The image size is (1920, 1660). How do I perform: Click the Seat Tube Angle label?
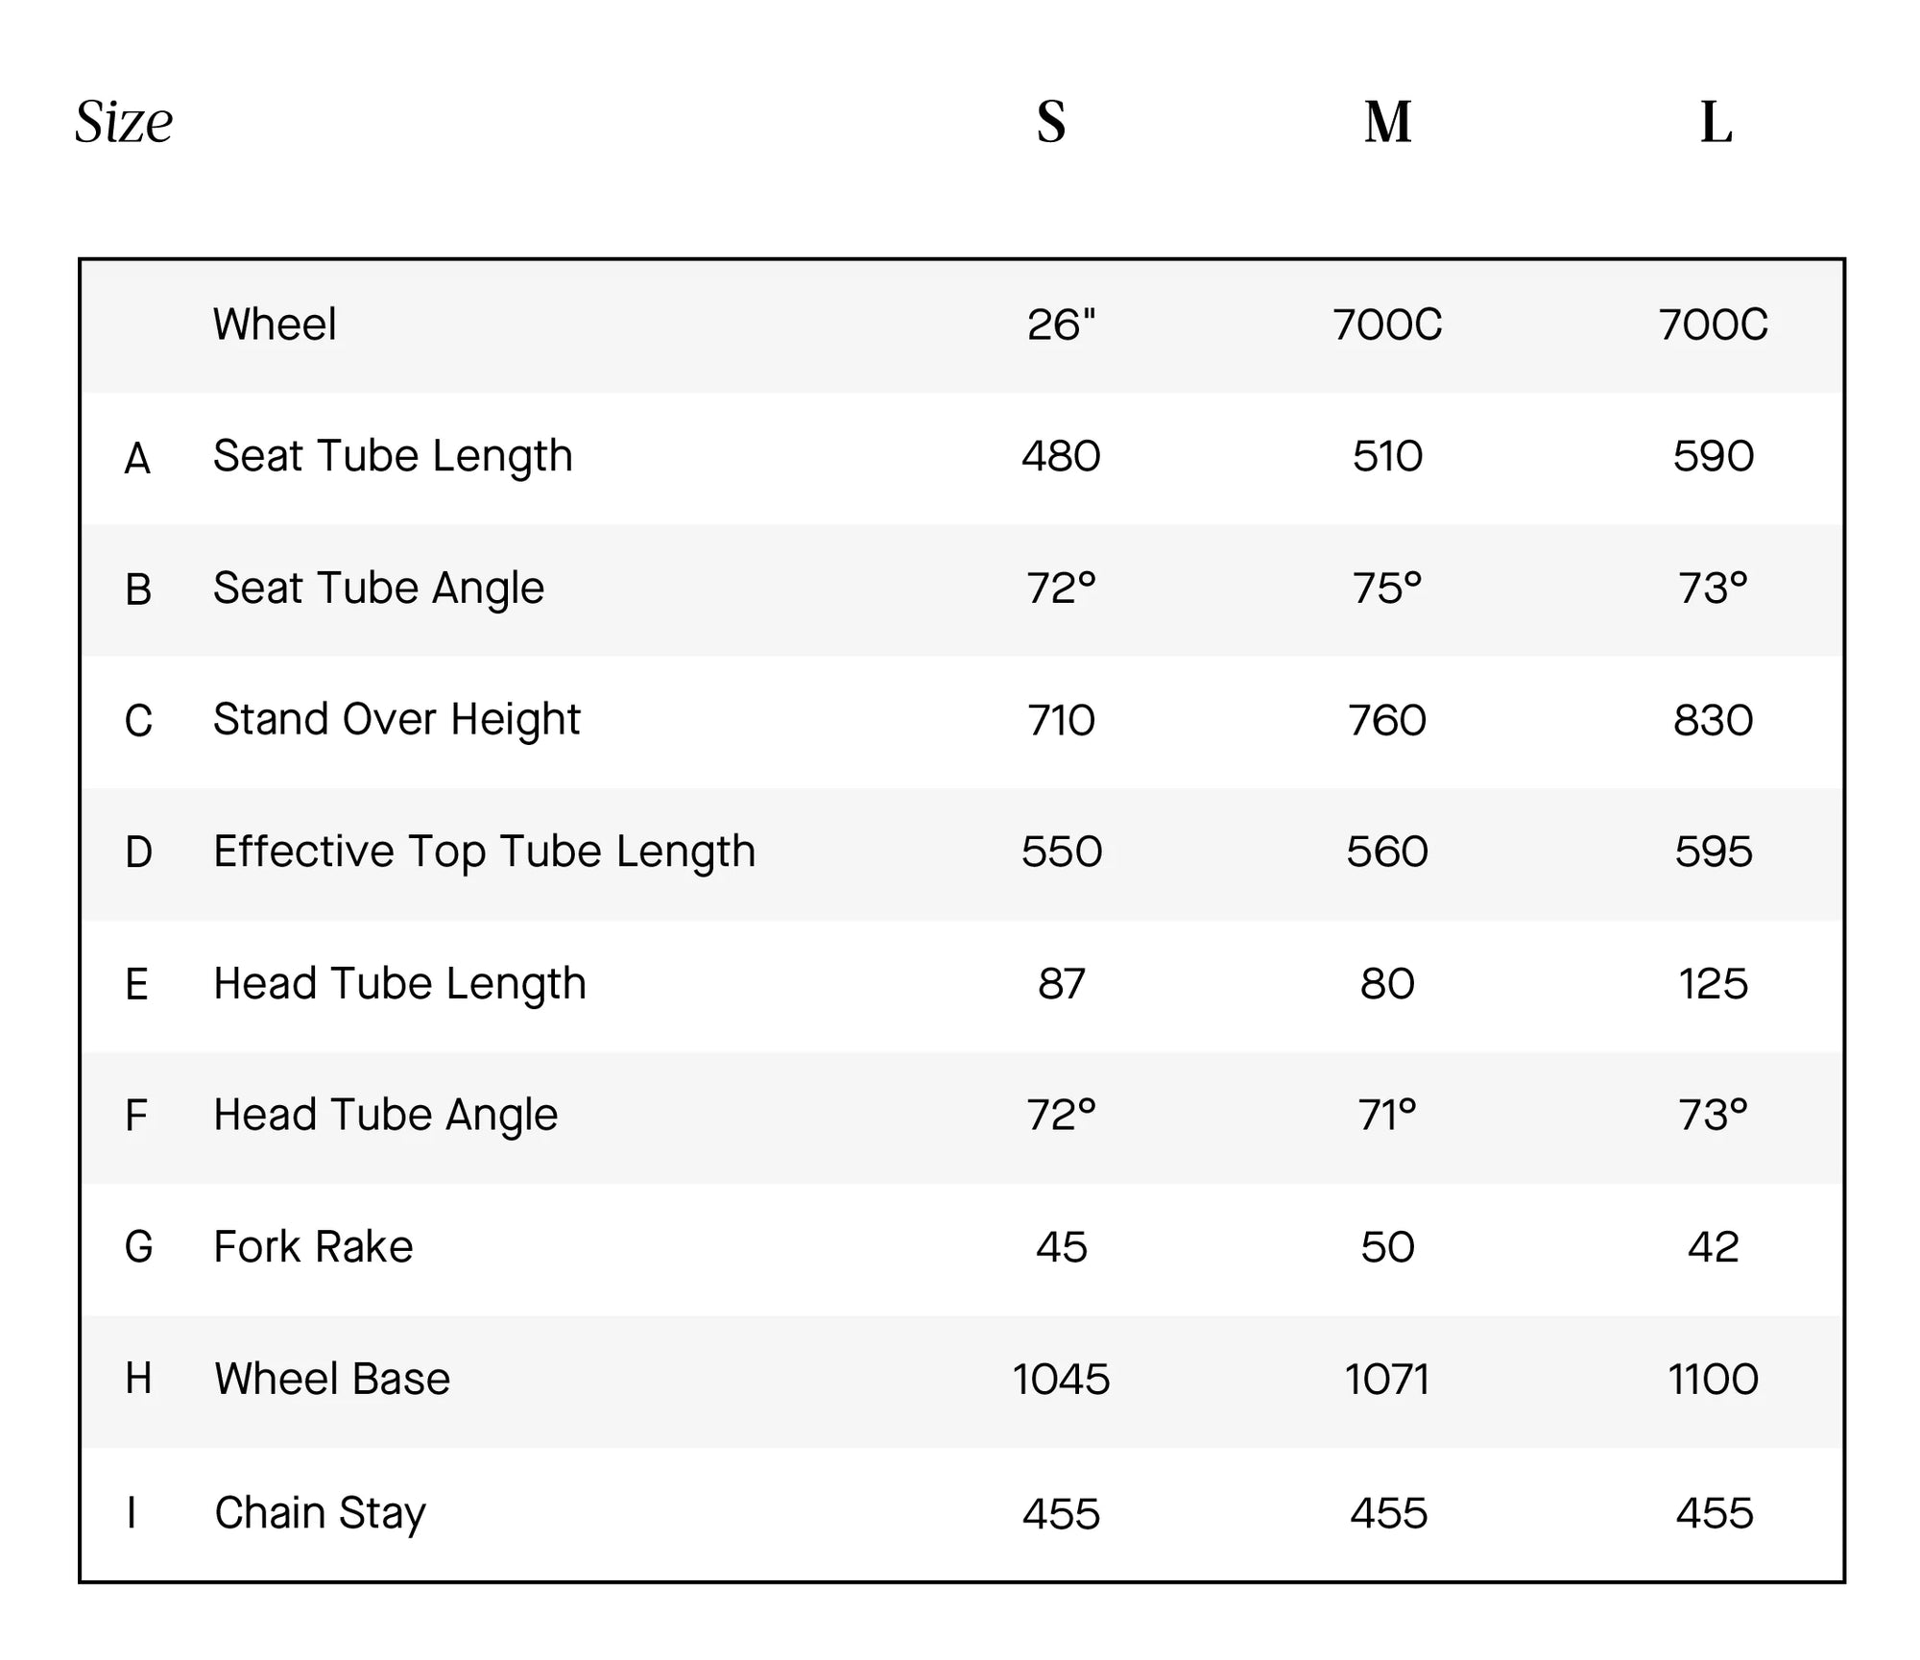pos(378,589)
